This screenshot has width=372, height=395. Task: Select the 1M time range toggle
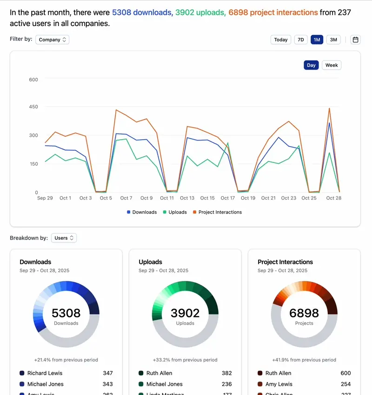pos(317,40)
